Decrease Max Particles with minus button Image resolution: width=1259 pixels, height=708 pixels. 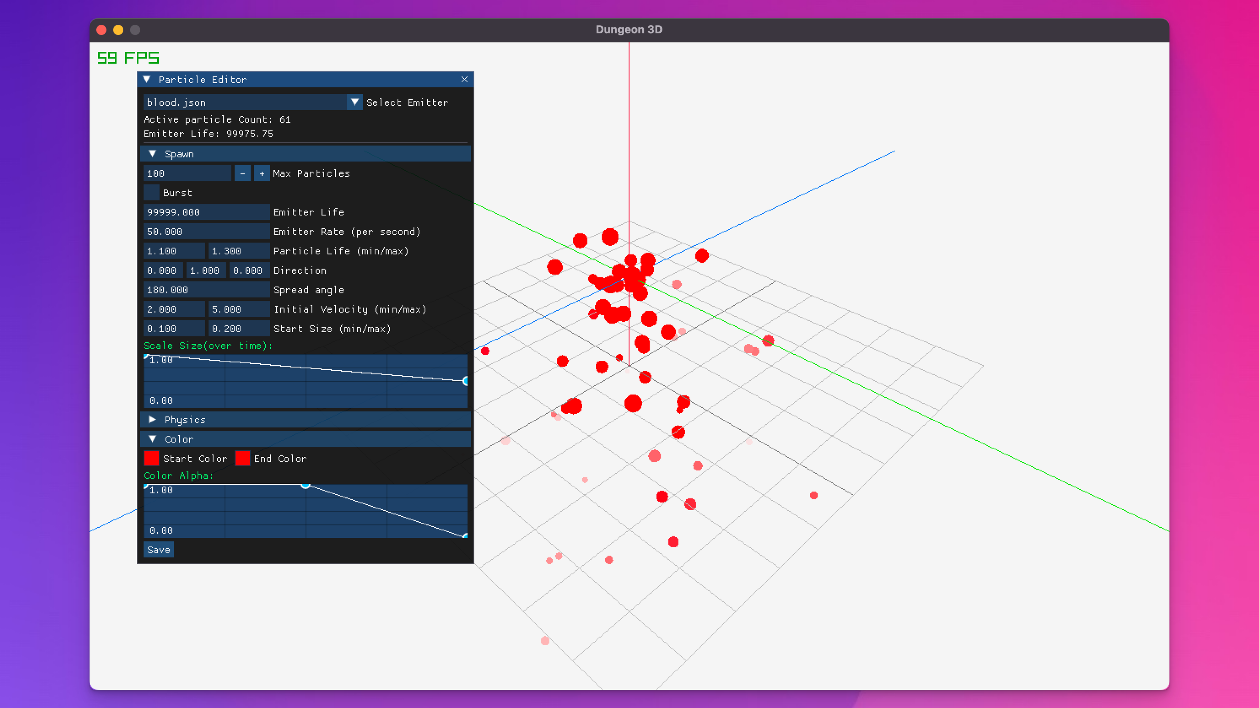pos(242,173)
